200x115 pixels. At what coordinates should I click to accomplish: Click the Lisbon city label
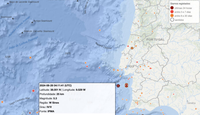[x=130, y=66]
